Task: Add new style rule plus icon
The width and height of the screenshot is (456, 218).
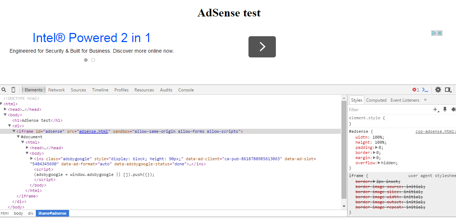Action: pyautogui.click(x=436, y=109)
